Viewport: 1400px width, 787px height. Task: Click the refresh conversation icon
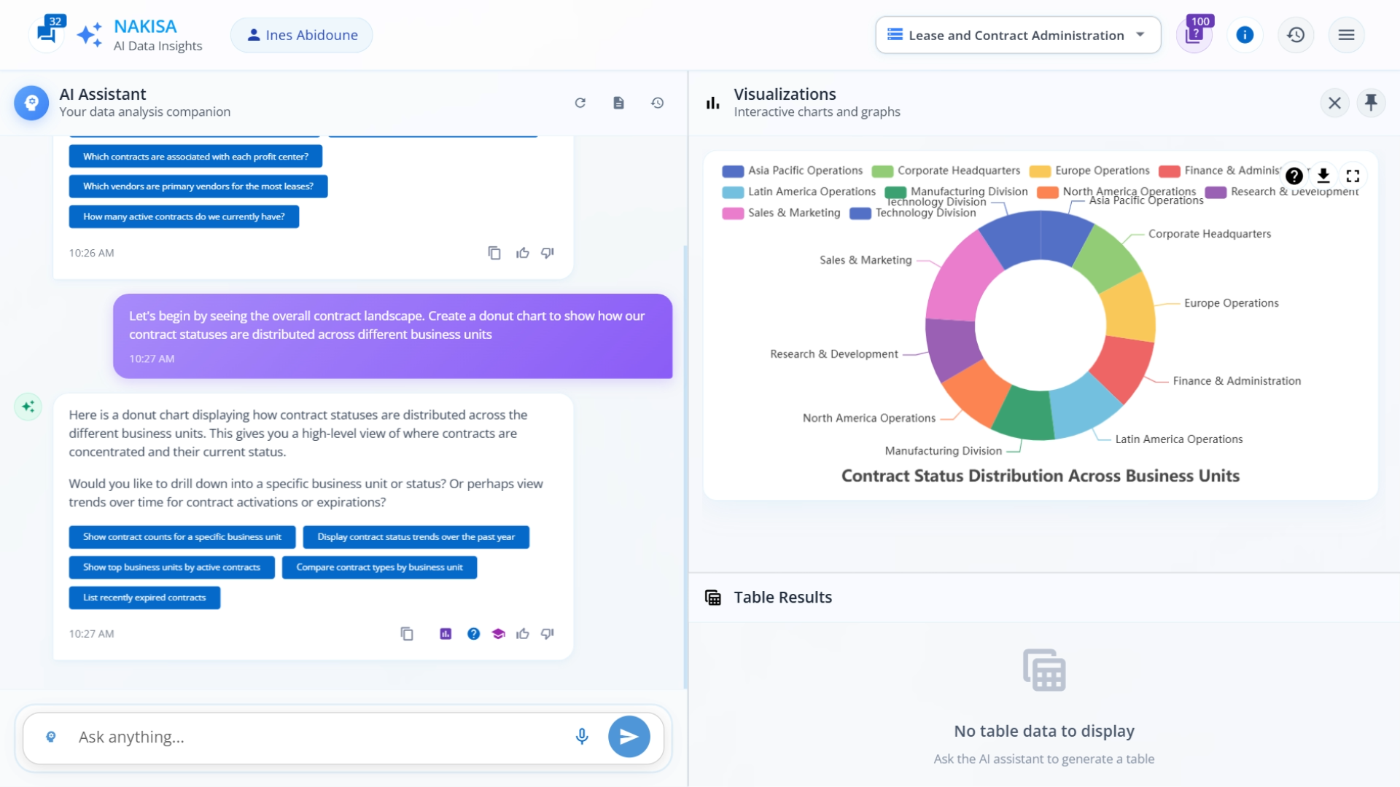pos(580,103)
